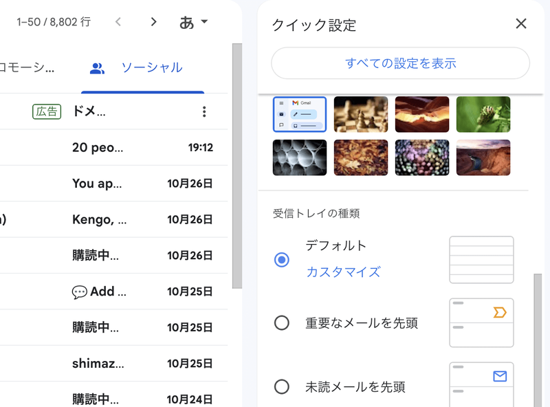The image size is (550, 407).
Task: Click the 19:12 timestamp
Action: [200, 147]
